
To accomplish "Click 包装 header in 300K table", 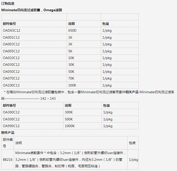I will tap(107, 105).
